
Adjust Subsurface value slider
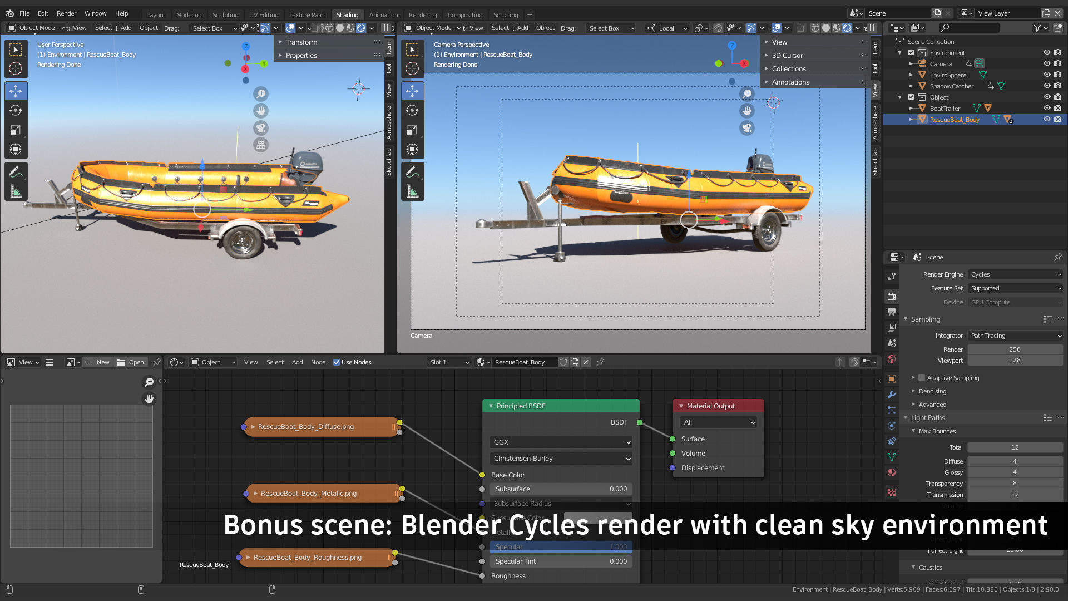pos(561,489)
